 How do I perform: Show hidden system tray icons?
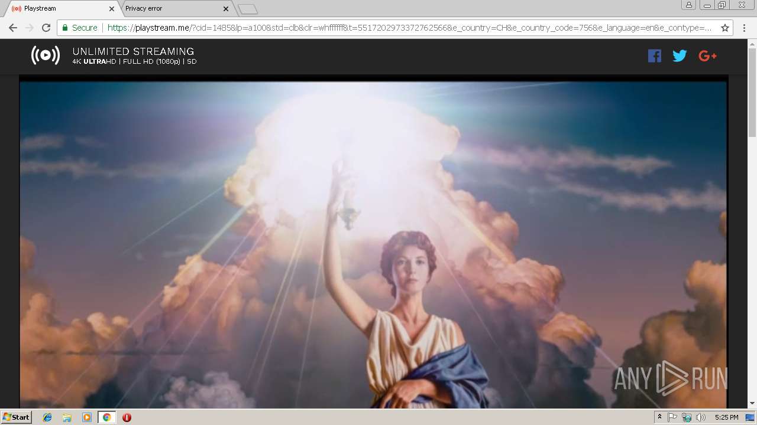point(659,417)
